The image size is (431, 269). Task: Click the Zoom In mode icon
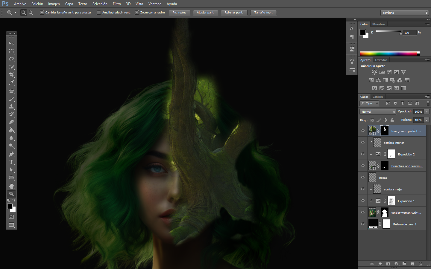[x=24, y=13]
